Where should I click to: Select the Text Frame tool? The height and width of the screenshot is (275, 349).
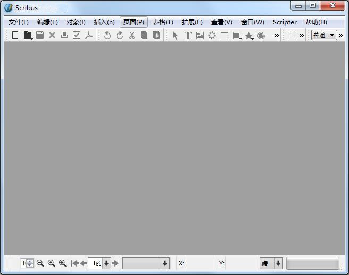(x=188, y=36)
